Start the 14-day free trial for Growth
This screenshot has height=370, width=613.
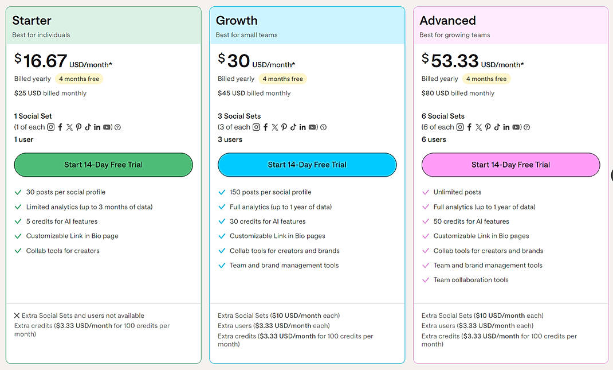(x=307, y=165)
